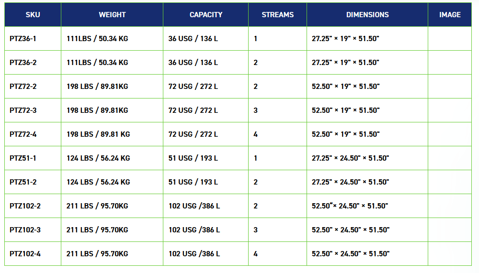479x273 pixels.
Task: Select the PTZ36-1 SKU cell
Action: (23, 39)
